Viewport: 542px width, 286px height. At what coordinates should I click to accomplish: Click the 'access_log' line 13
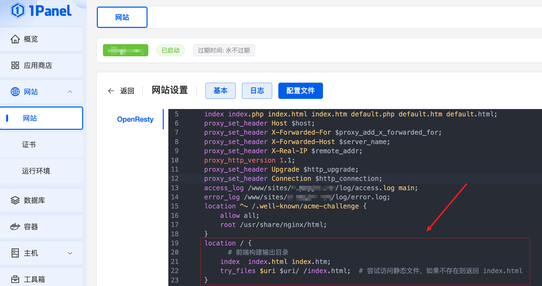point(311,188)
